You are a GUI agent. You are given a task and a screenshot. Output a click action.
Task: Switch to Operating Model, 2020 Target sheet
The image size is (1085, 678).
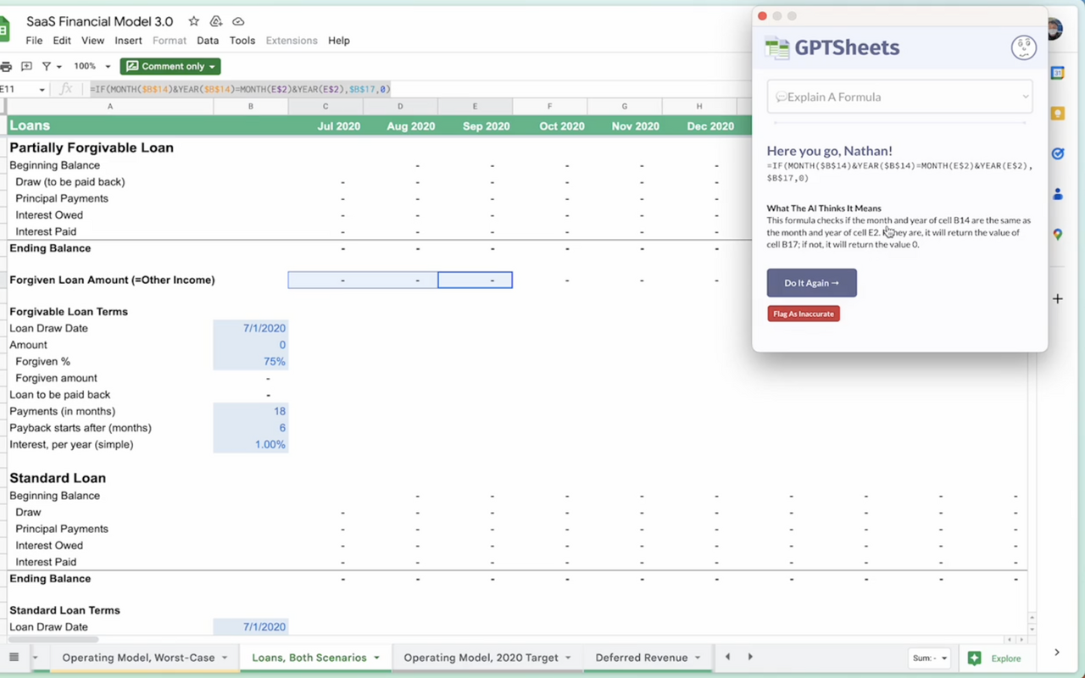coord(481,658)
